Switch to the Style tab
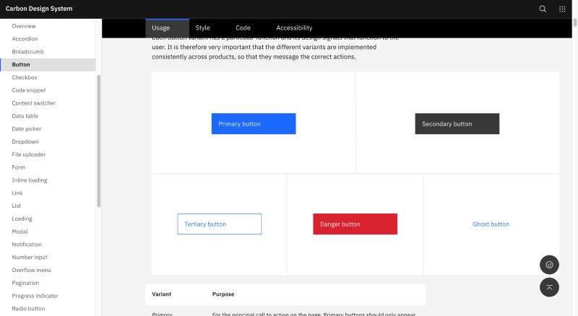 coord(203,28)
